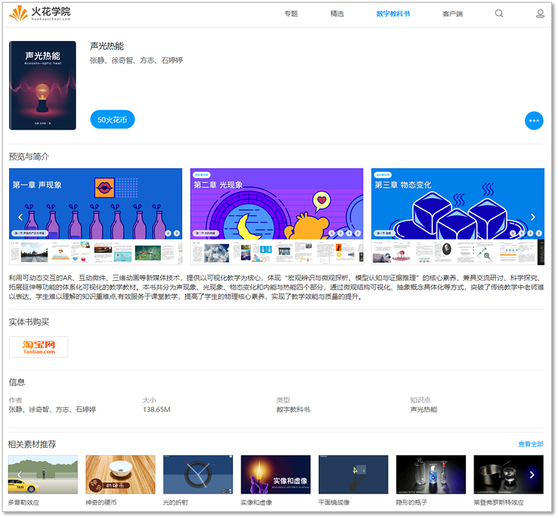Open the 第二章 光现象 preview image
This screenshot has height=518, width=558.
tap(276, 216)
